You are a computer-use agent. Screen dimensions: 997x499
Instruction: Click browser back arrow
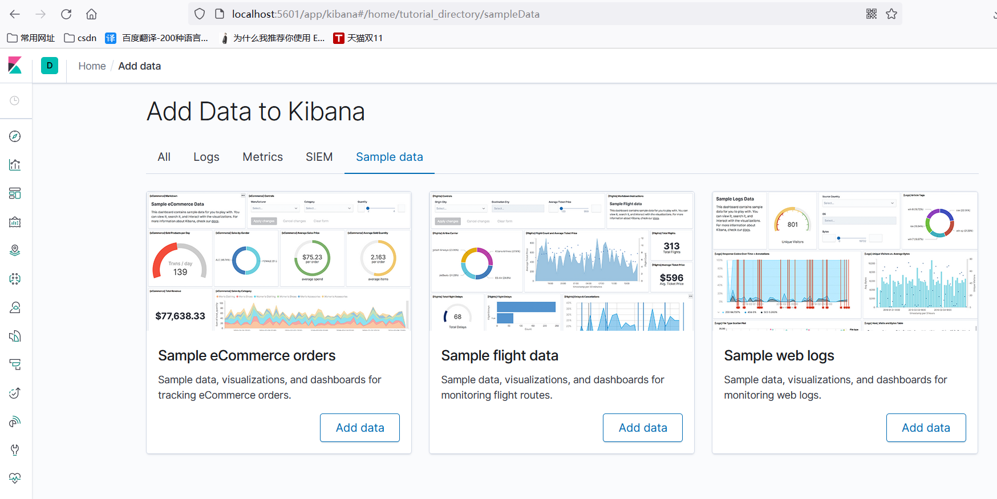[x=15, y=14]
